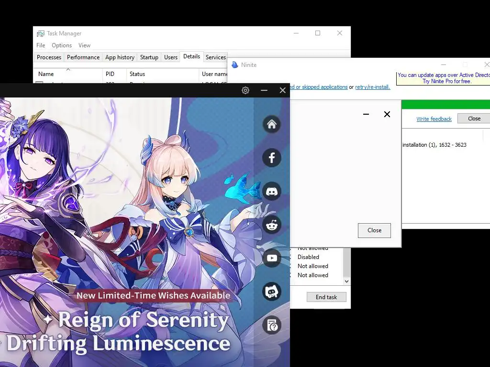Select the Details tab in Task Manager
This screenshot has height=367, width=490.
tap(191, 56)
